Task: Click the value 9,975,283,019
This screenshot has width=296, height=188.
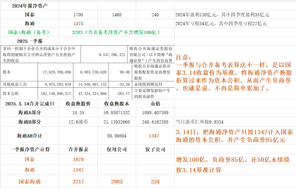Action: 58,85
